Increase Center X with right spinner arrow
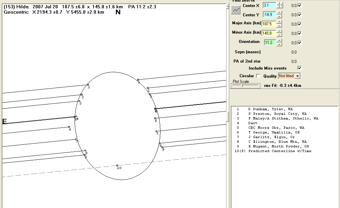Viewport: 340px width, 208px height. coord(281,5)
